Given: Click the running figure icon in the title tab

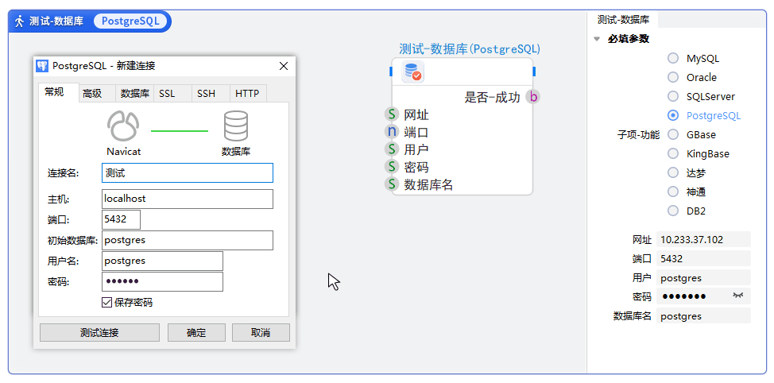Looking at the screenshot, I should click(x=20, y=21).
